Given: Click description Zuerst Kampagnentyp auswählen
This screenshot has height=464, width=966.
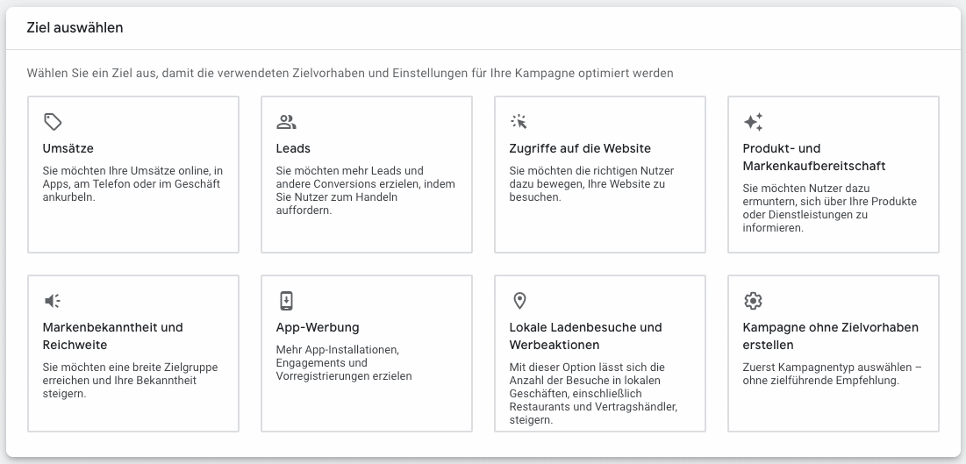Looking at the screenshot, I should tap(833, 374).
